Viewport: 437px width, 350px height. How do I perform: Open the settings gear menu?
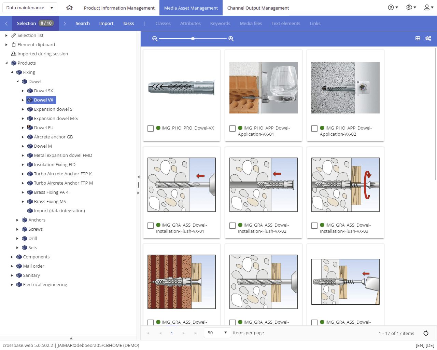coord(411,8)
